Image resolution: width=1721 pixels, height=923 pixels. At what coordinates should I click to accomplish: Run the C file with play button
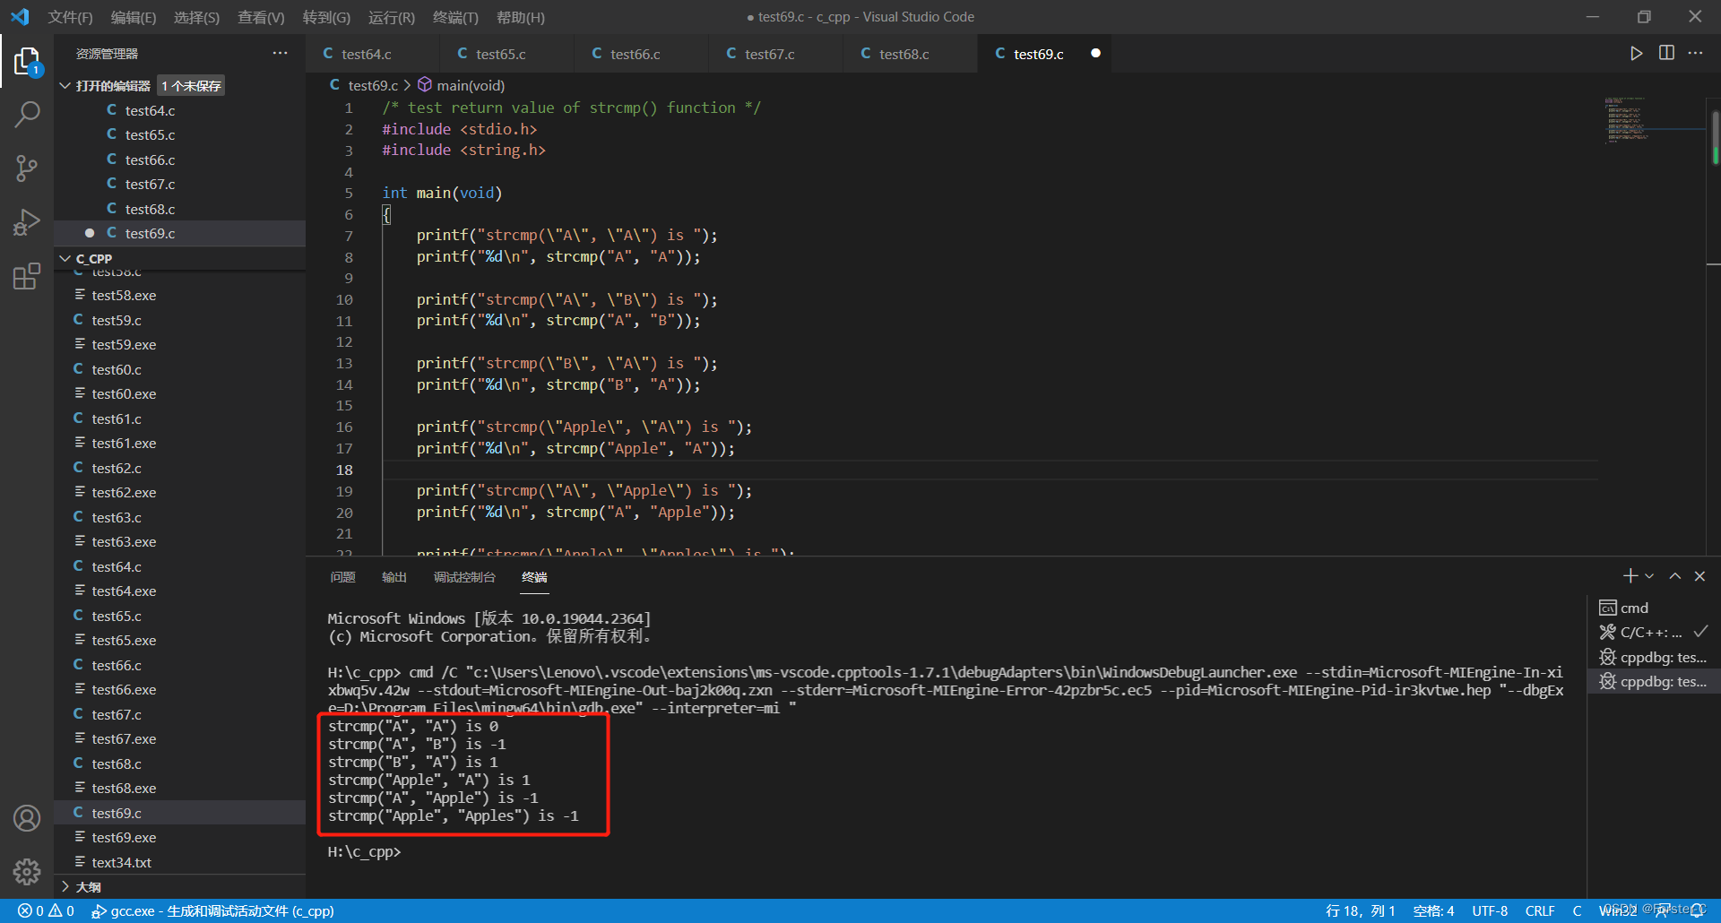pyautogui.click(x=1636, y=54)
